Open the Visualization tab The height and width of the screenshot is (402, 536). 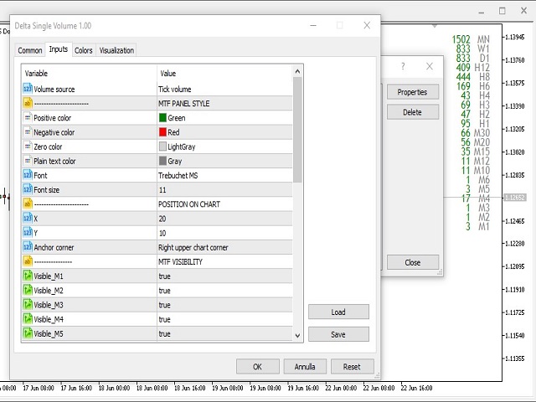[116, 50]
